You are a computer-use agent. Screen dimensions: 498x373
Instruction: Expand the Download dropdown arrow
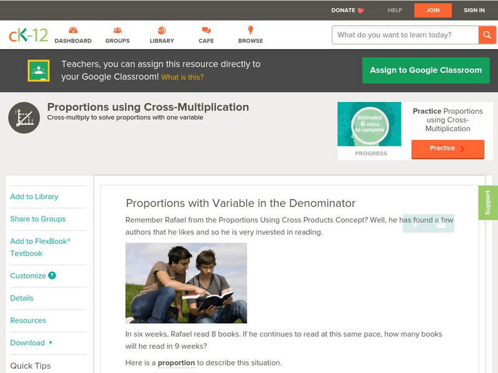coord(50,343)
